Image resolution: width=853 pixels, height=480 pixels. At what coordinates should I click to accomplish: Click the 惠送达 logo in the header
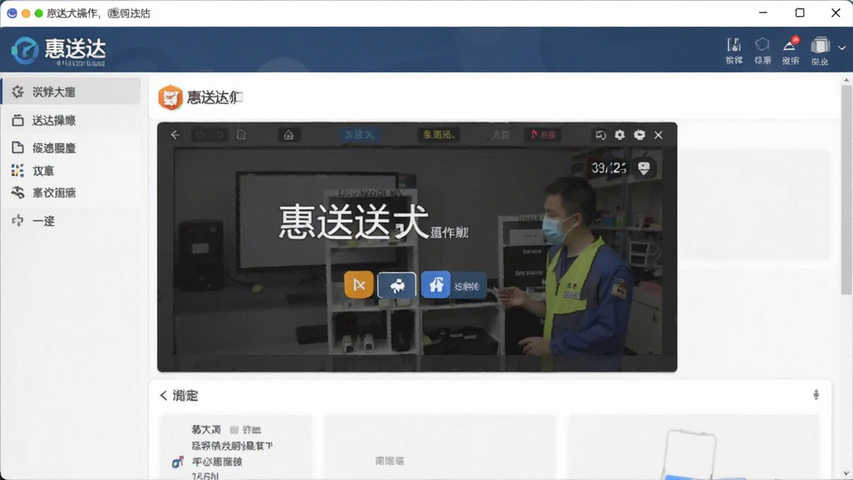pyautogui.click(x=59, y=51)
